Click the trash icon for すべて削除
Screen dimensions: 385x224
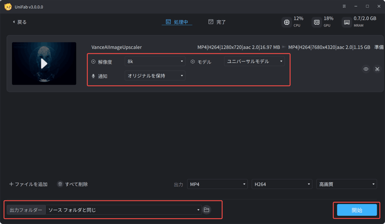[60, 184]
